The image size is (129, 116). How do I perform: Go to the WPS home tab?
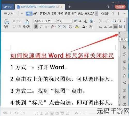8,7
